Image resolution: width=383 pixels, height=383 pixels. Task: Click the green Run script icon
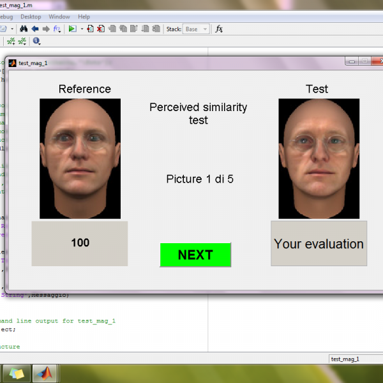[x=72, y=29]
